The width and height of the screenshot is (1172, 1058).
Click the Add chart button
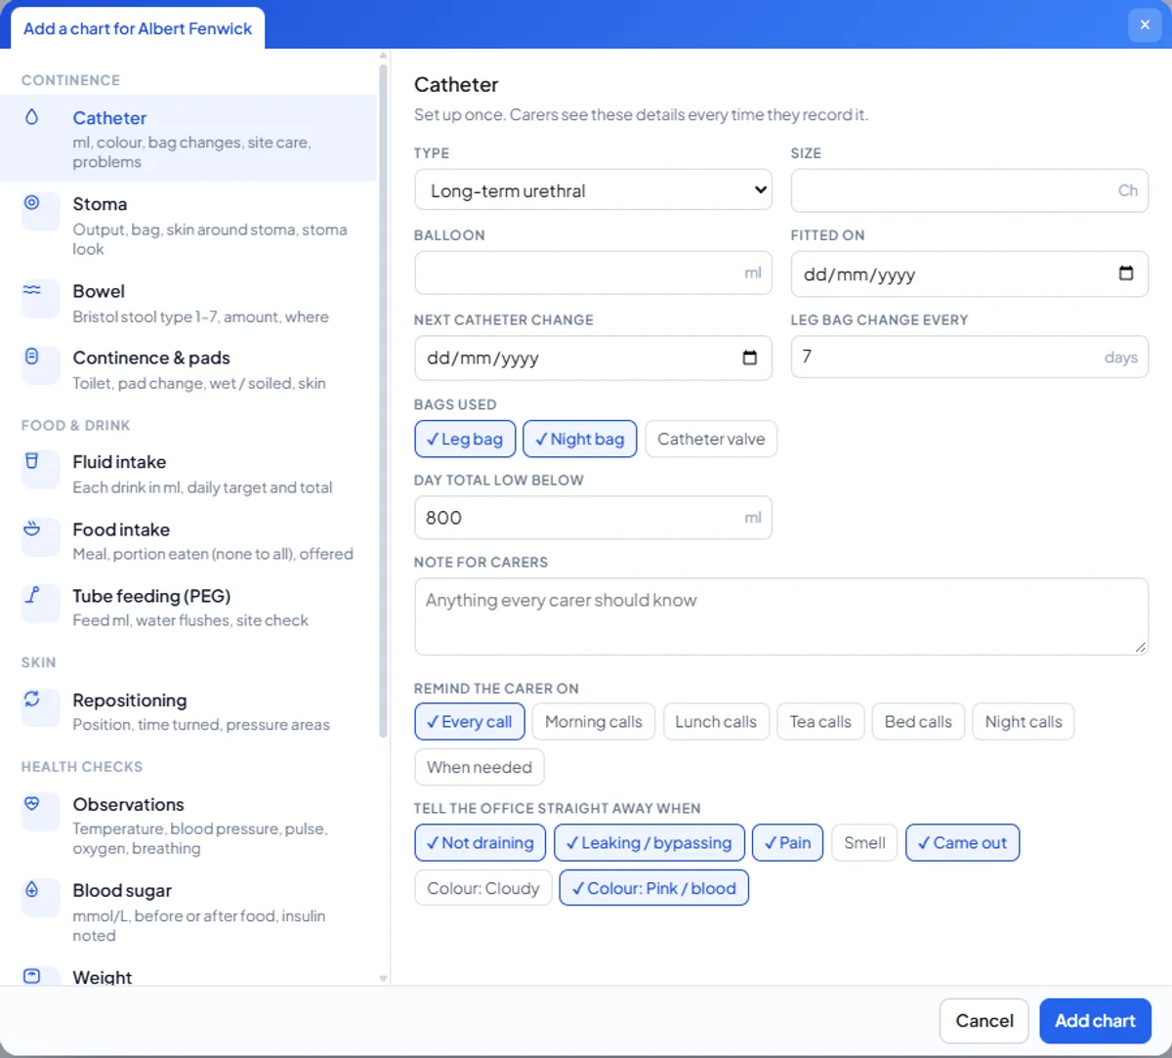[1095, 1021]
